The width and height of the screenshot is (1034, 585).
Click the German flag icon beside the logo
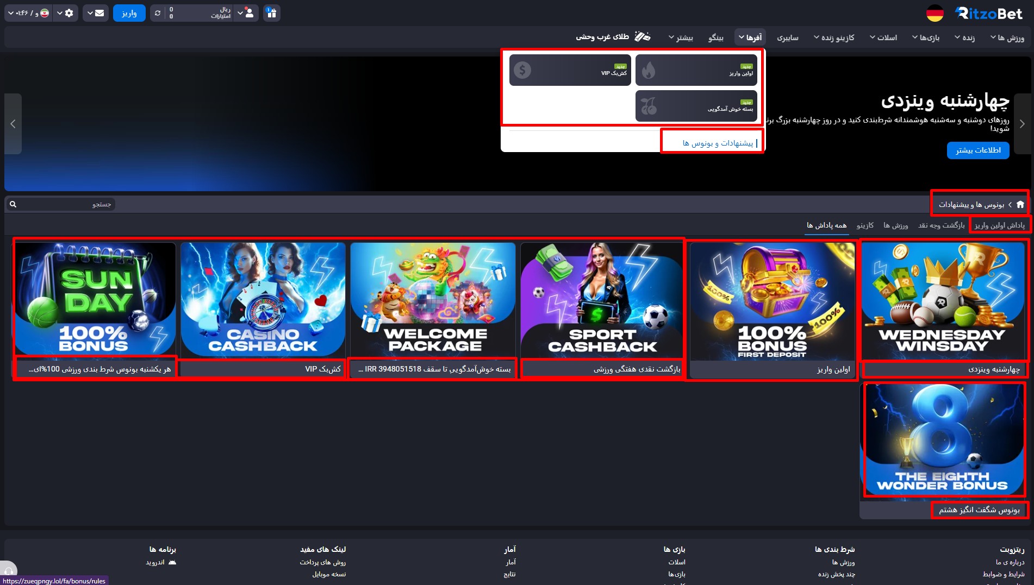pos(935,14)
